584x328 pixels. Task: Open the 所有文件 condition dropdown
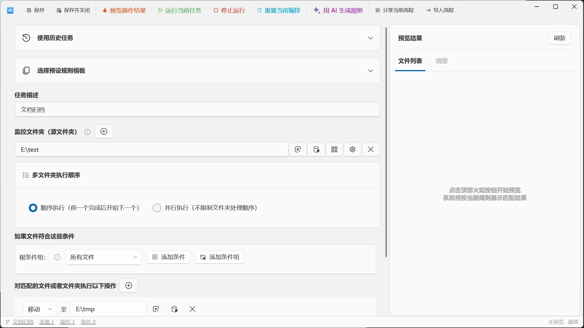point(104,257)
